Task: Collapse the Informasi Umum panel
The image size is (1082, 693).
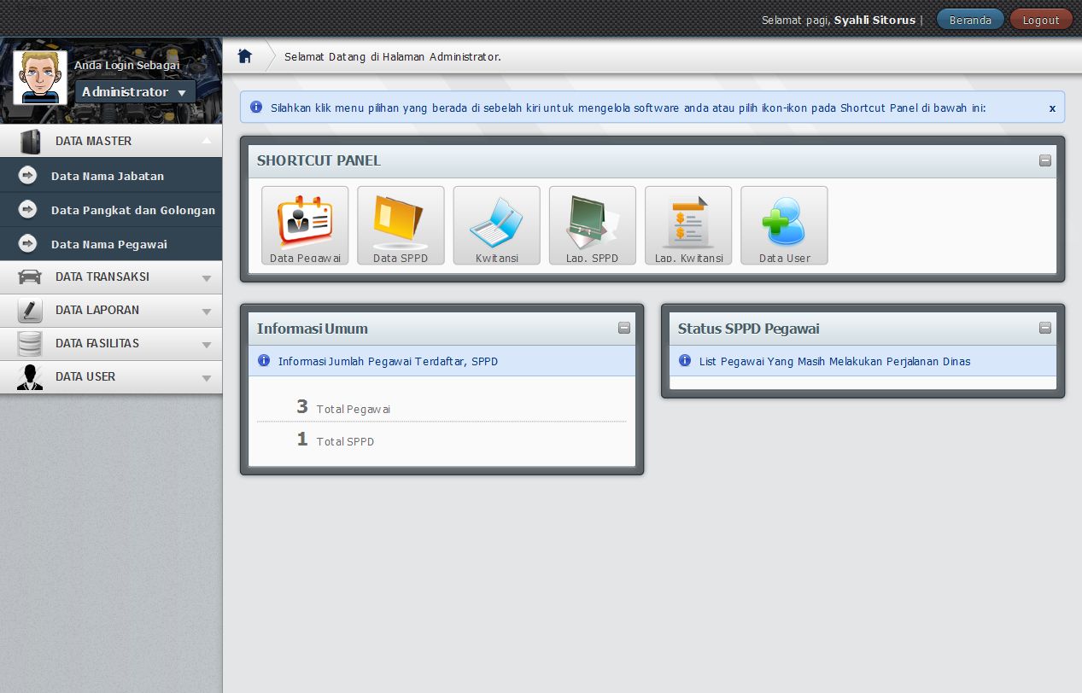Action: pyautogui.click(x=624, y=328)
